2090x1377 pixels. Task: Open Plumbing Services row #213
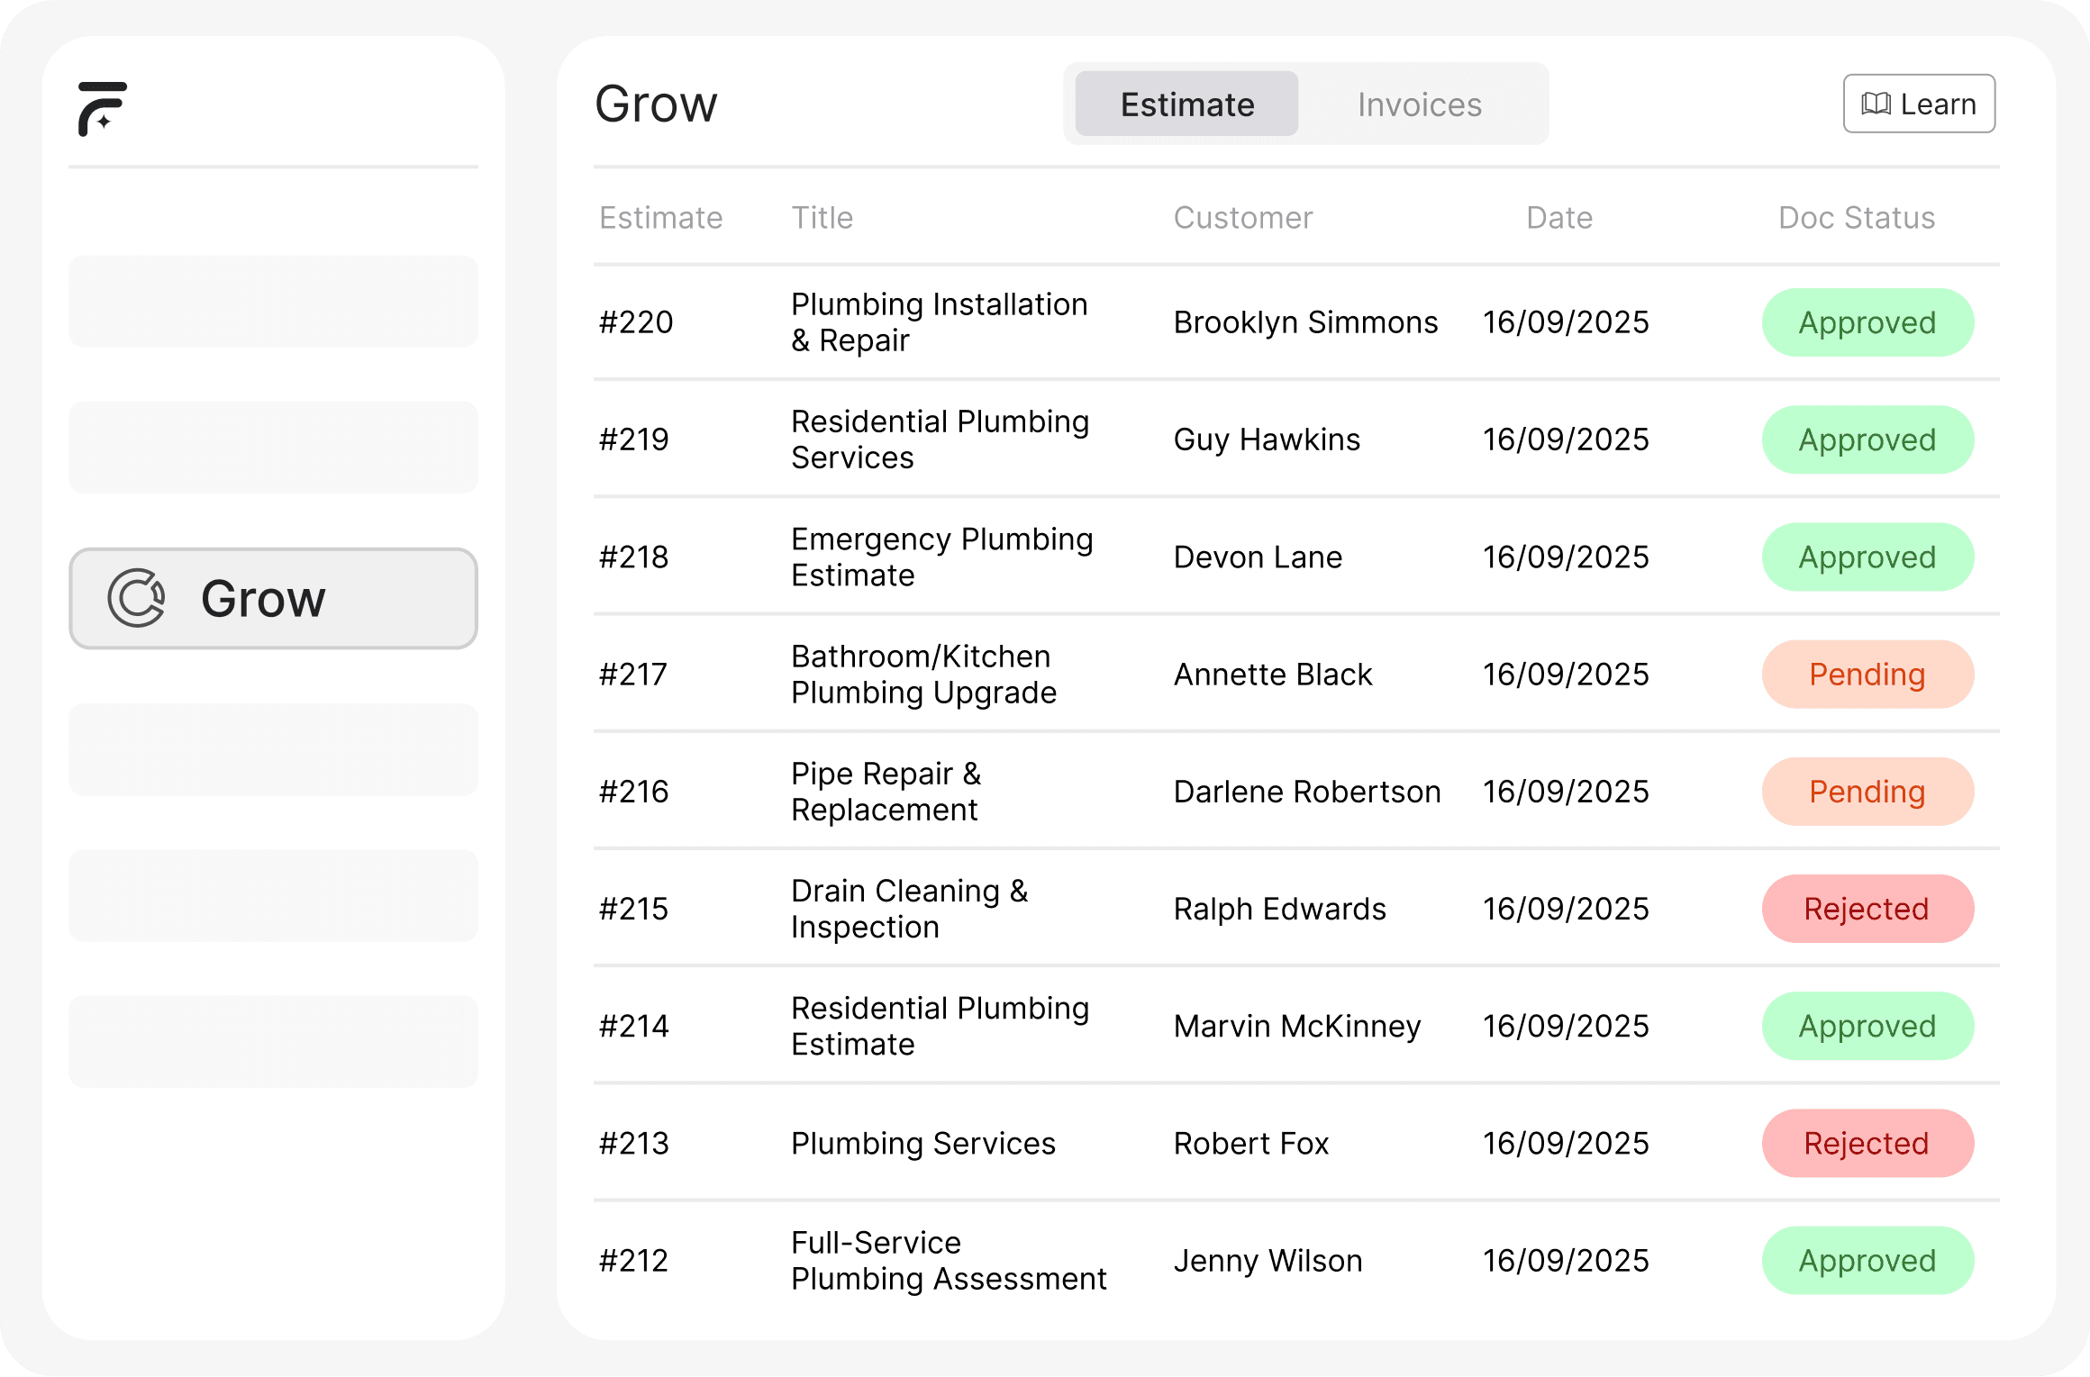922,1144
